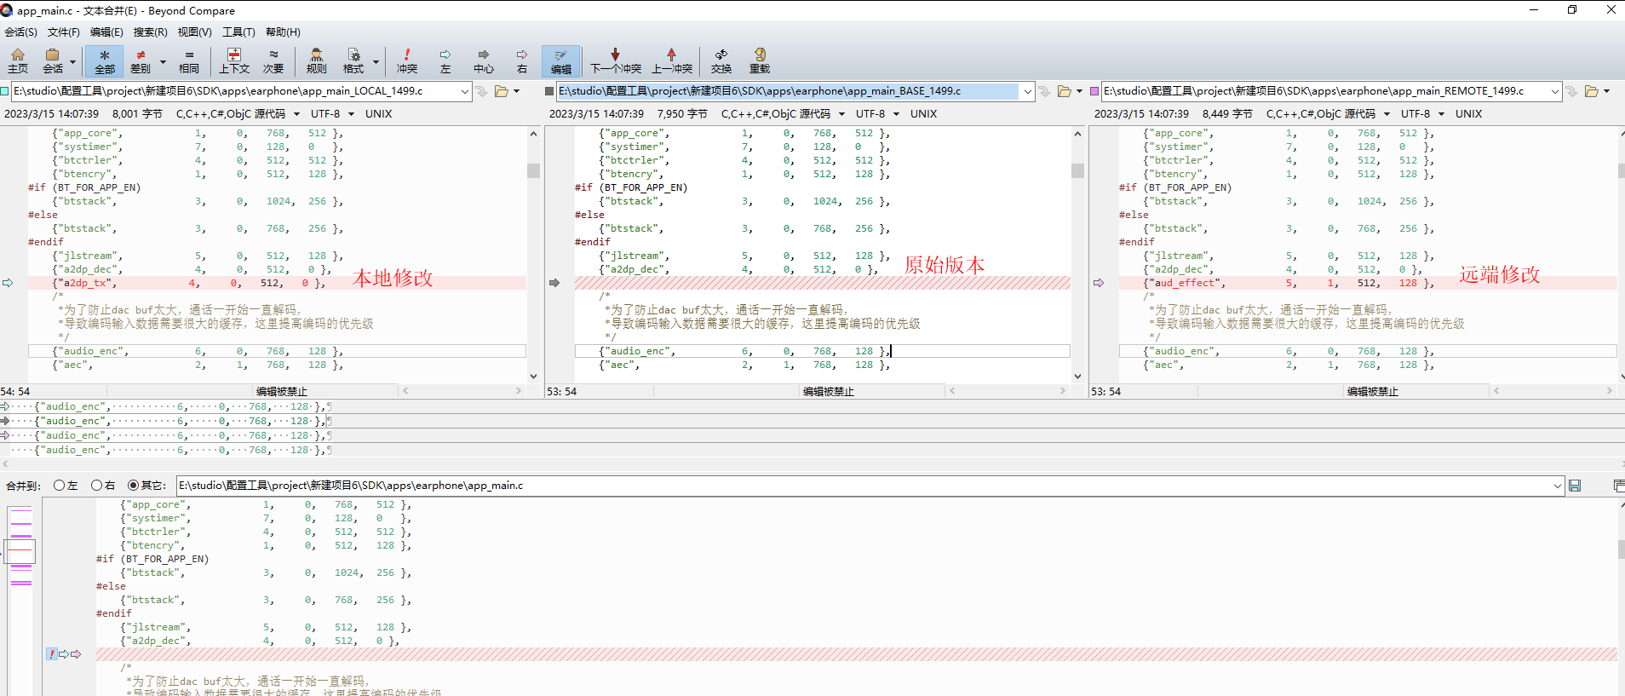Expand the 会话 toolbar dropdown arrow
This screenshot has height=696, width=1625.
pos(72,61)
